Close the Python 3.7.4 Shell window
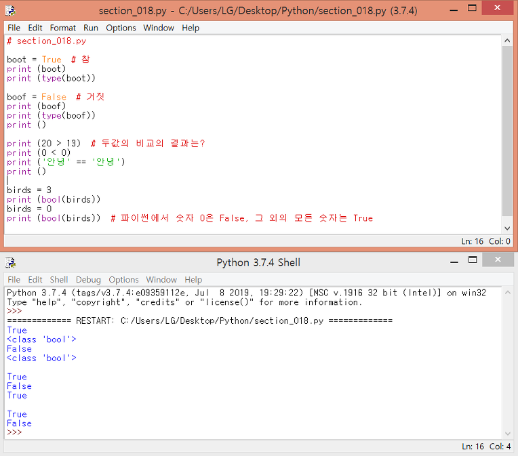The height and width of the screenshot is (456, 518). [x=498, y=260]
